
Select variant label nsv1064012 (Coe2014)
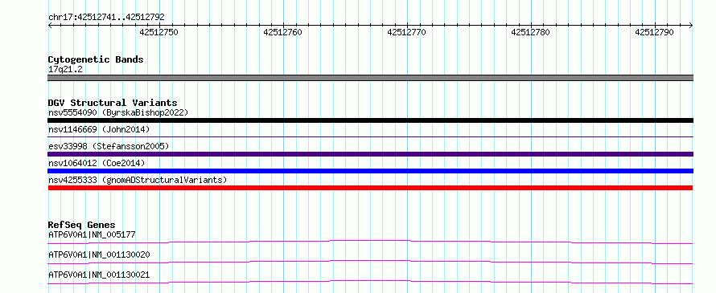(97, 163)
